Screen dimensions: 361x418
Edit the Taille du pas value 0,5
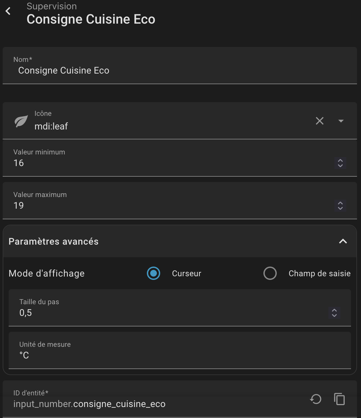pyautogui.click(x=167, y=313)
